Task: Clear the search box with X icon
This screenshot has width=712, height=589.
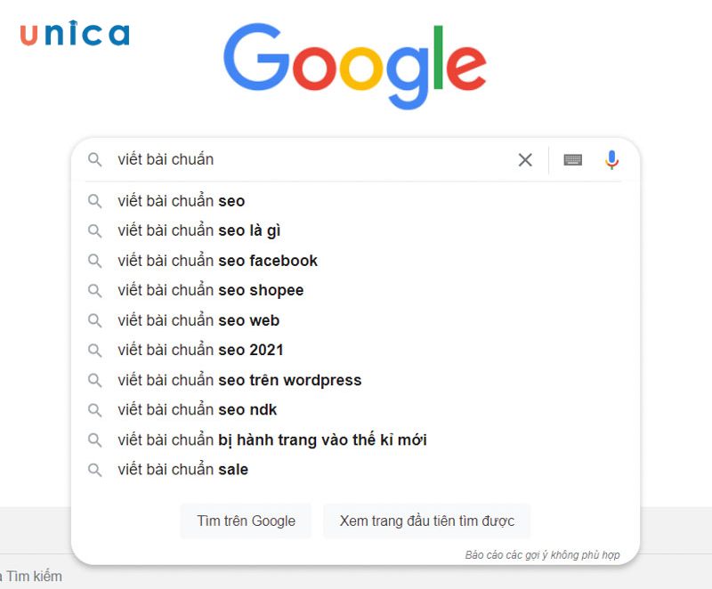Action: (525, 160)
